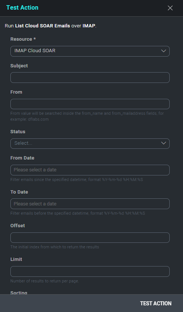Click the 'List Cloud SOAR Emails' bold text

[42, 26]
